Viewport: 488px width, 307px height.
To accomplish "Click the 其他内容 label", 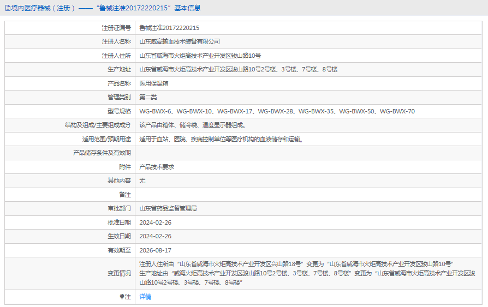I will 119,180.
